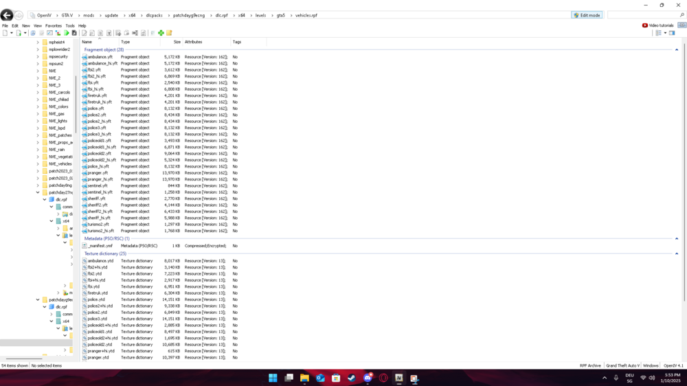Open the View menu
Screen dimensions: 687x386
point(38,26)
